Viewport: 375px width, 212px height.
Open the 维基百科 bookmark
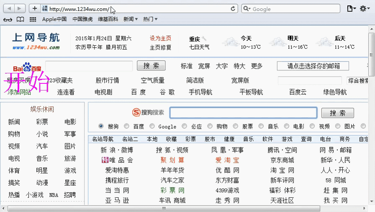[108, 19]
